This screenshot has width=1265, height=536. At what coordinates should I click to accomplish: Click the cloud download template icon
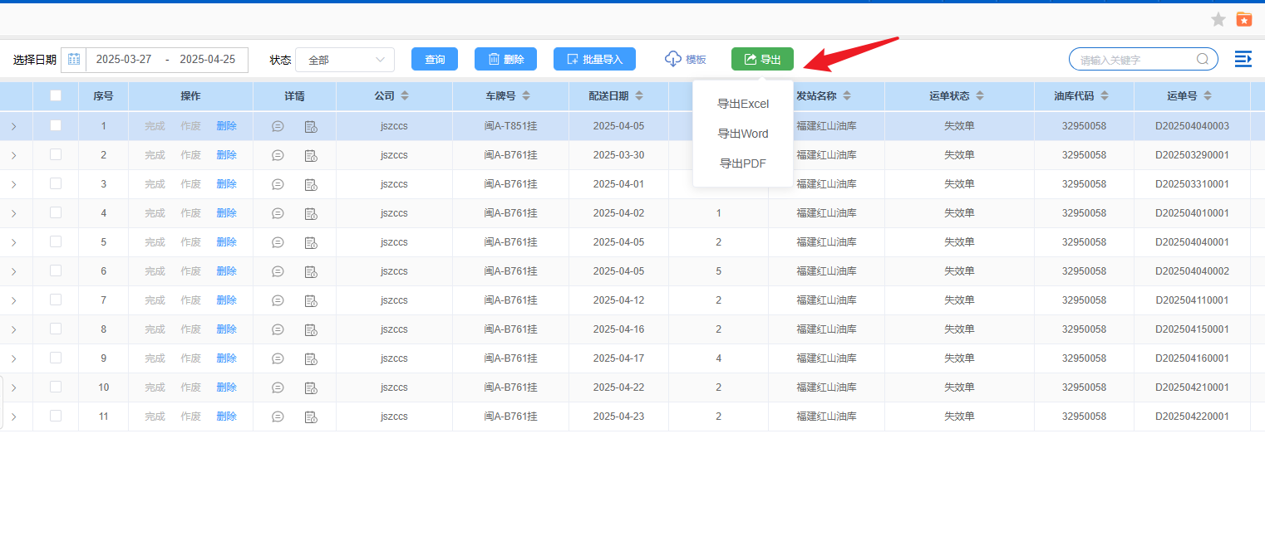coord(672,59)
